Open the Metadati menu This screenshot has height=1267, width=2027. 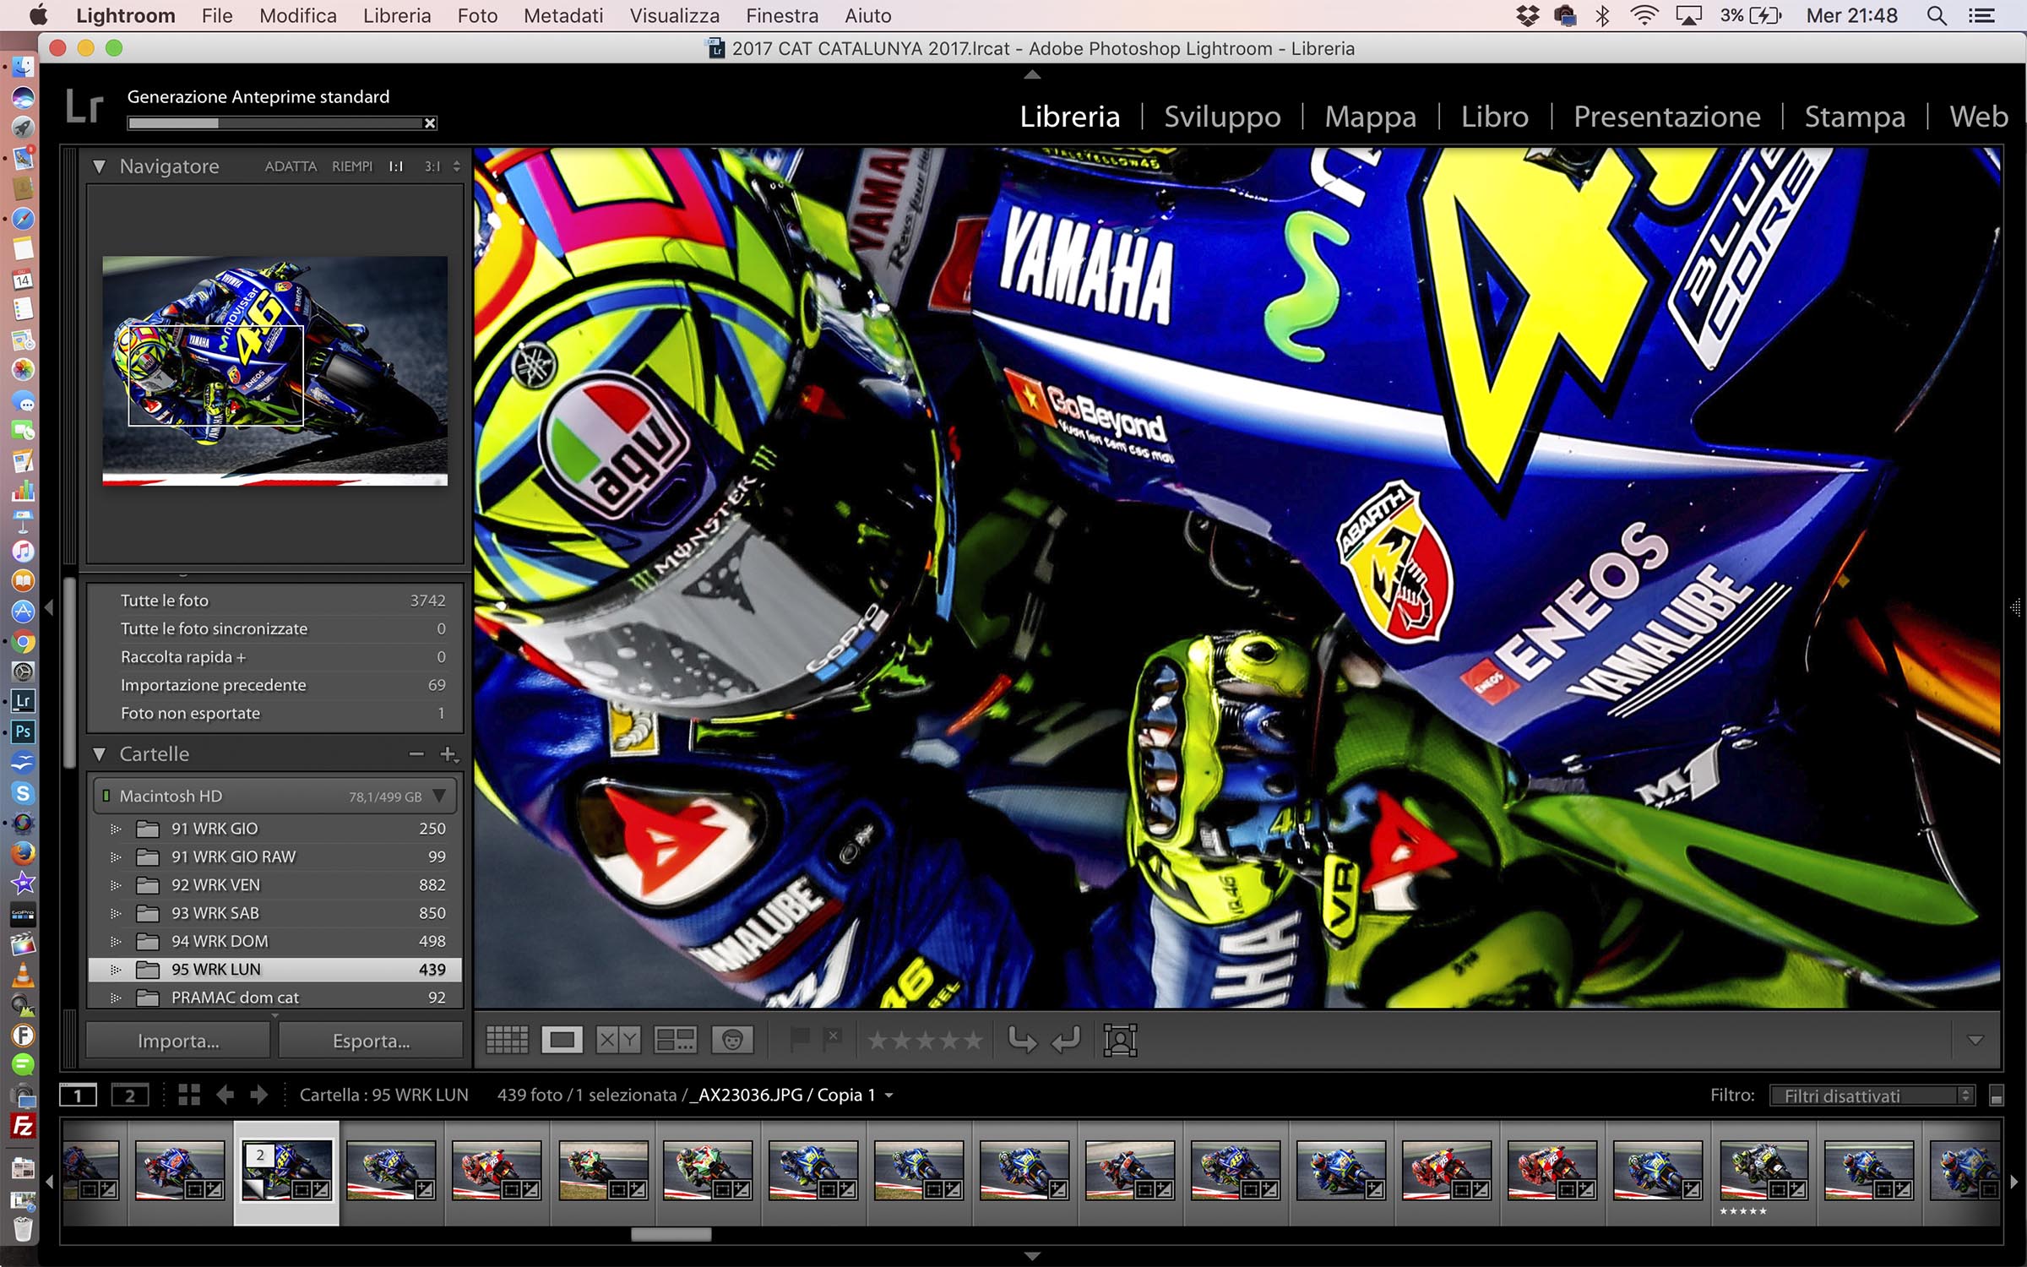point(562,16)
